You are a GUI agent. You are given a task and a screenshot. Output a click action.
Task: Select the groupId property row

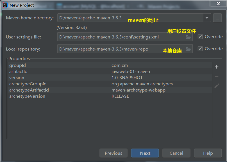point(110,65)
